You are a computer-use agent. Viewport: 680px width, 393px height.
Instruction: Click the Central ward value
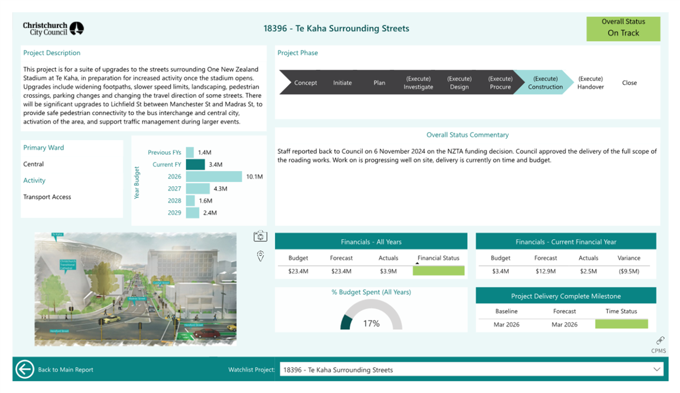coord(34,164)
